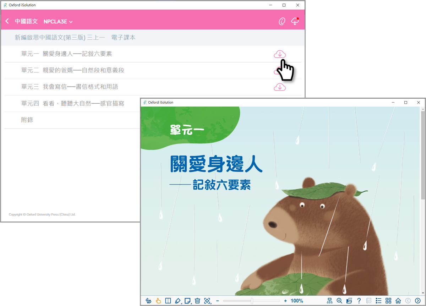The width and height of the screenshot is (426, 306).
Task: Go to the previous page arrow
Action: tap(408, 301)
